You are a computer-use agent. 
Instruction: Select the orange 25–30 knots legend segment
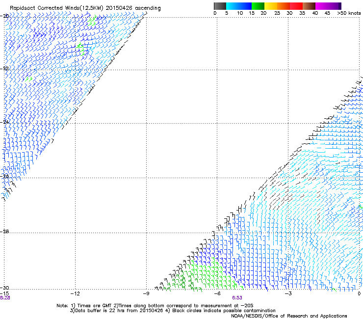coord(284,6)
